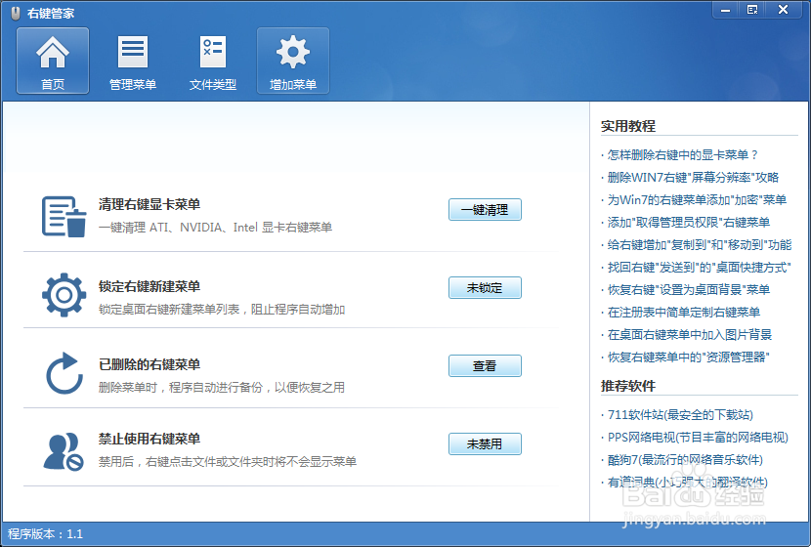This screenshot has height=547, width=811.
Task: Open link 给右键增加"复制到"和"移动到"功能
Action: [x=700, y=244]
